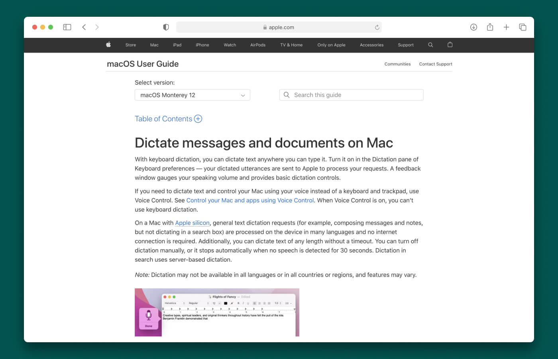Click the Privacy Report shield icon
The width and height of the screenshot is (558, 359).
[166, 27]
